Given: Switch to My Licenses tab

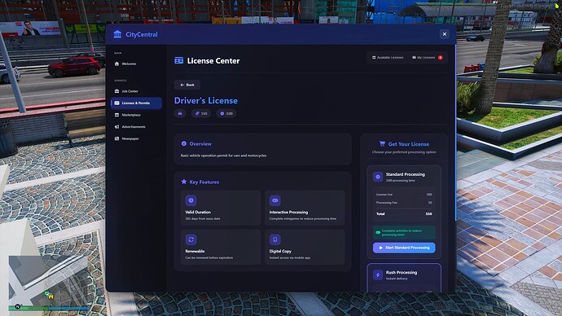Looking at the screenshot, I should coord(427,57).
